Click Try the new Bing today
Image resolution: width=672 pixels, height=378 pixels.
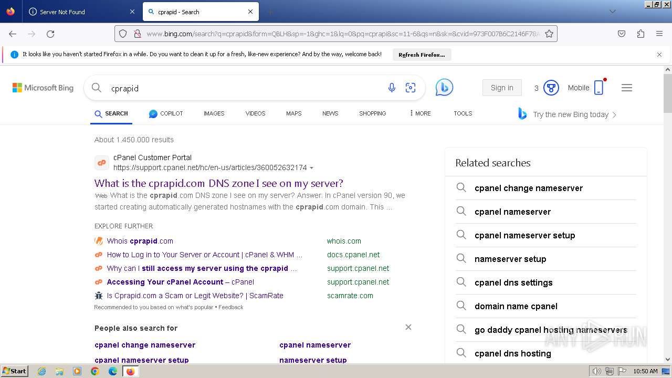coord(567,114)
